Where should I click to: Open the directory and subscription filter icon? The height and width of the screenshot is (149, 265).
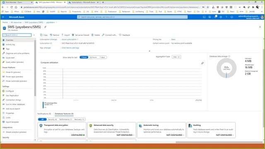(x=210, y=17)
